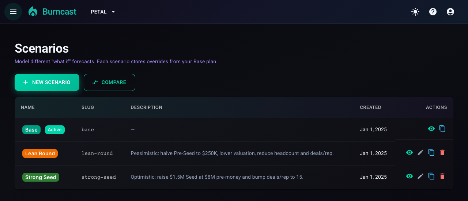Click the Compare button
The image size is (468, 201).
(109, 82)
